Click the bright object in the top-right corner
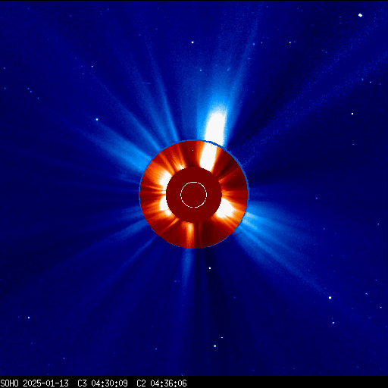 coord(360,15)
